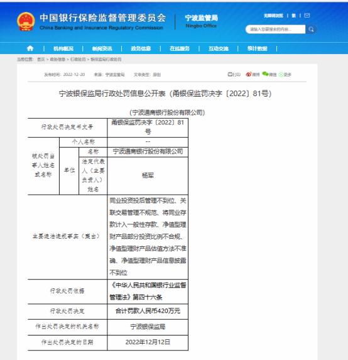
Task: Open the 机构概况 menu item
Action: pyautogui.click(x=63, y=48)
